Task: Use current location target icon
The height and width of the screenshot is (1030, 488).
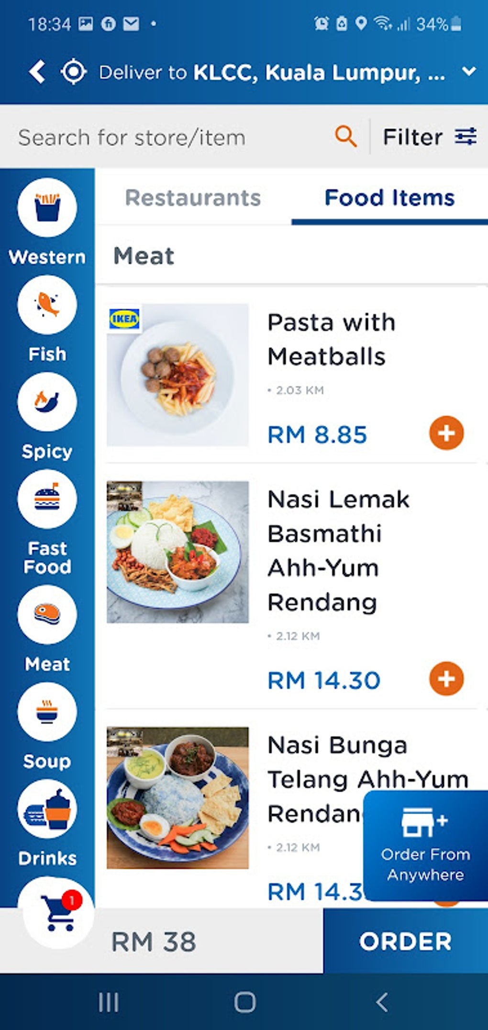Action: point(74,72)
